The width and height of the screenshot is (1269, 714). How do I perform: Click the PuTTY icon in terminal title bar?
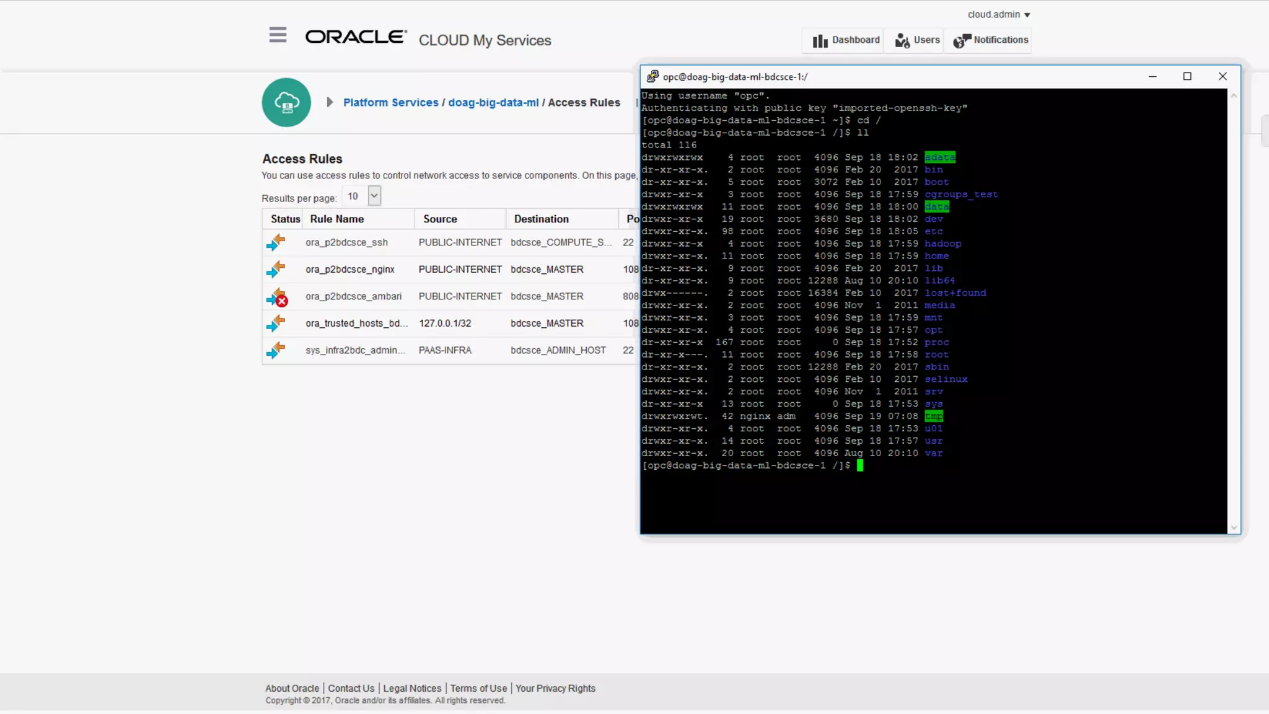coord(652,76)
